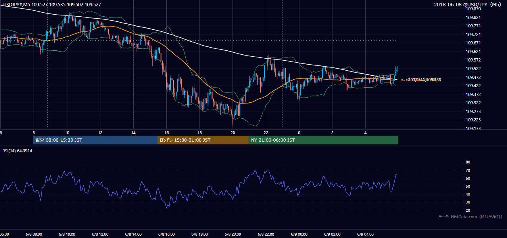Click the 6/8 14:00 time axis label
Image resolution: width=507 pixels, height=238 pixels.
(x=133, y=234)
